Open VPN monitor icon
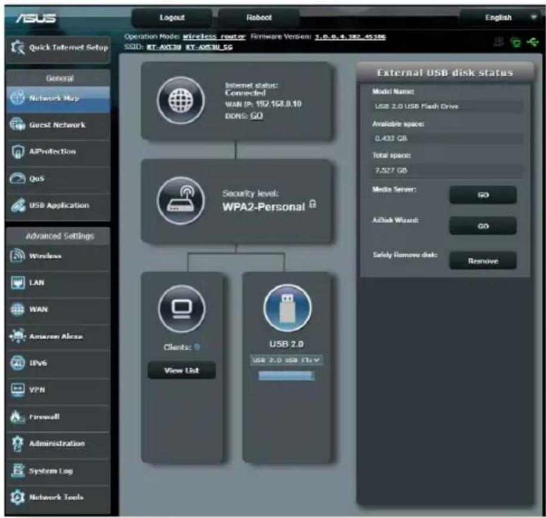Viewport: 546px width, 518px height. pyautogui.click(x=17, y=390)
